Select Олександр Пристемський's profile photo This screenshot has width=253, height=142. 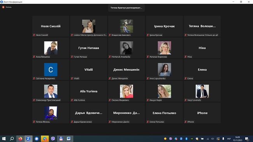pyautogui.click(x=51, y=91)
